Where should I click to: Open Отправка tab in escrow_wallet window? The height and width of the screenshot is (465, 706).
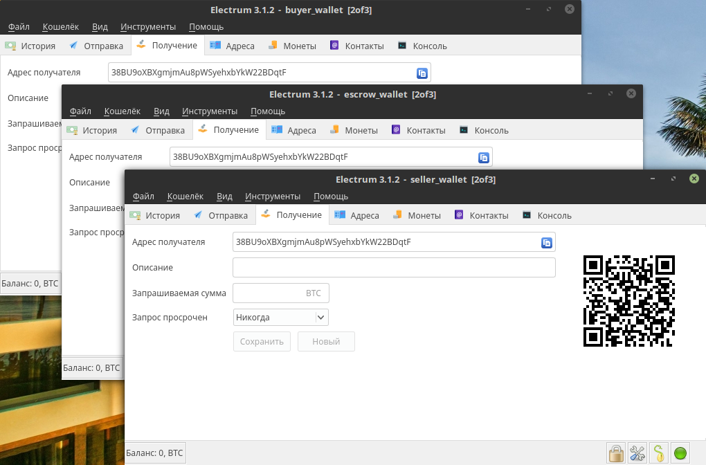click(158, 130)
